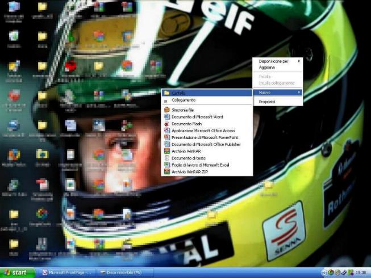The width and height of the screenshot is (371, 278).
Task: Open the Windows start button
Action: [x=17, y=272]
